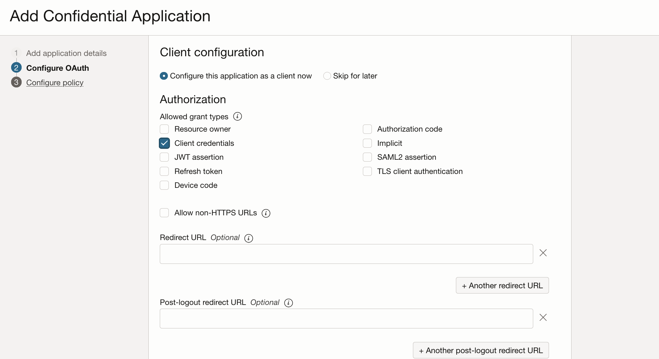Click into the Post-logout redirect URL field
This screenshot has width=659, height=359.
coord(346,319)
